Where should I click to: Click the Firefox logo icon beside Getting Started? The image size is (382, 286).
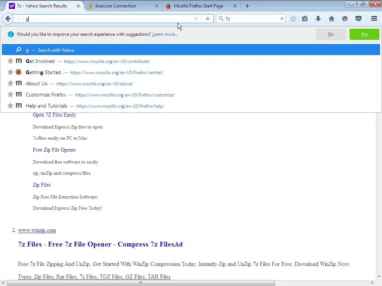pyautogui.click(x=19, y=72)
